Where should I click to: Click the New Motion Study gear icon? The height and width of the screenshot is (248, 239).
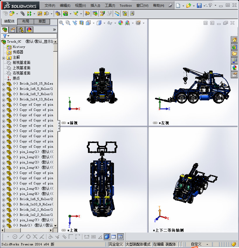pos(87,14)
